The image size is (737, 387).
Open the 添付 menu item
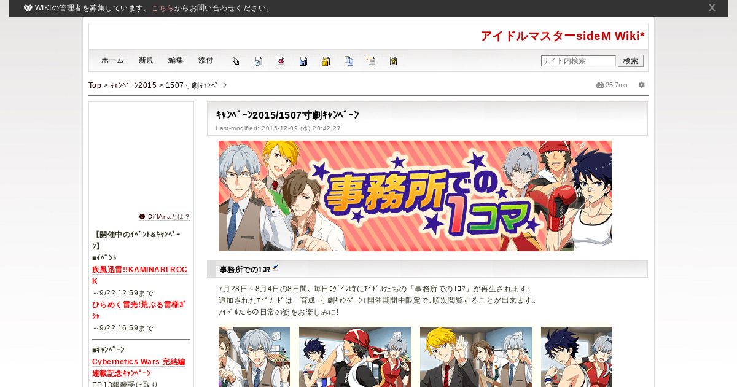point(206,60)
